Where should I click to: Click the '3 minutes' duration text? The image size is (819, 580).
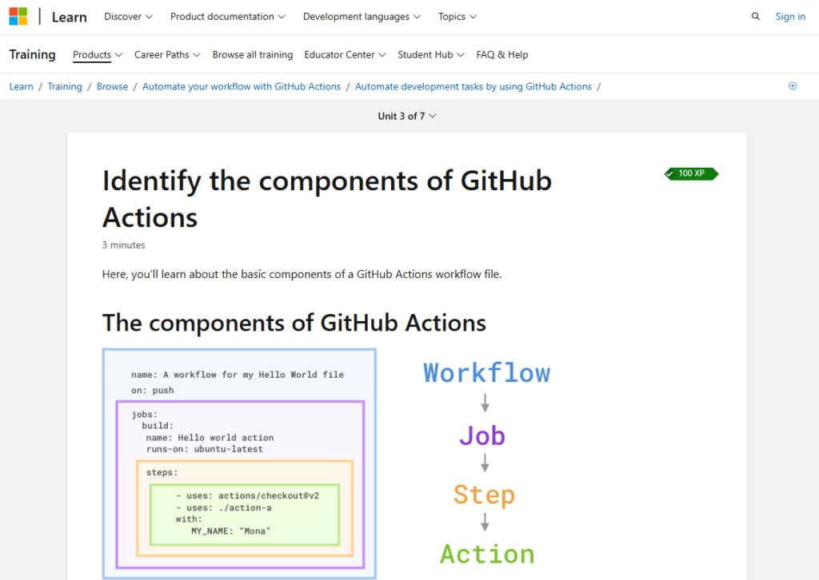point(123,245)
